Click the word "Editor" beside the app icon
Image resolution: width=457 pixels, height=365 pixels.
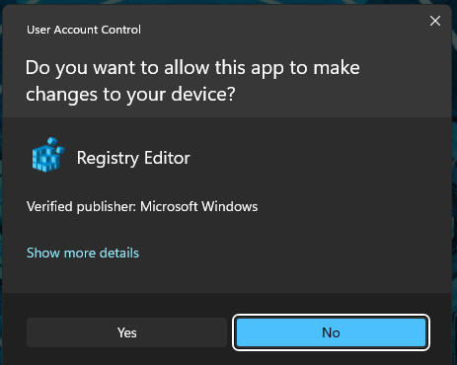[167, 158]
